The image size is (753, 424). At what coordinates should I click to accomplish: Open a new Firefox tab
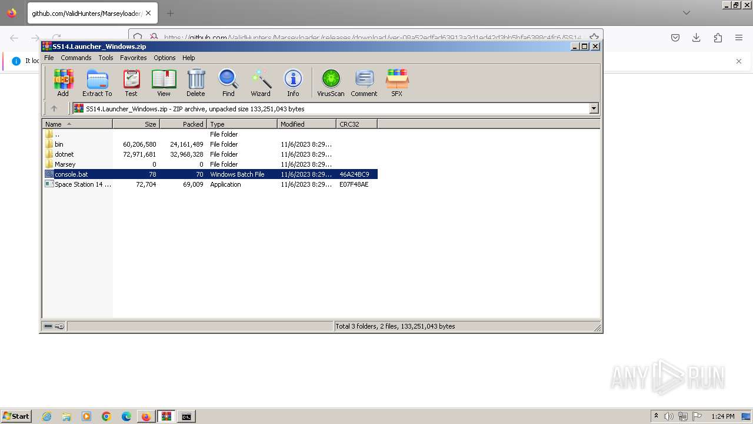(170, 13)
